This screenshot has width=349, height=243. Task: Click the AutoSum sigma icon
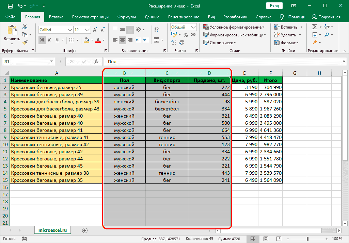pos(315,27)
